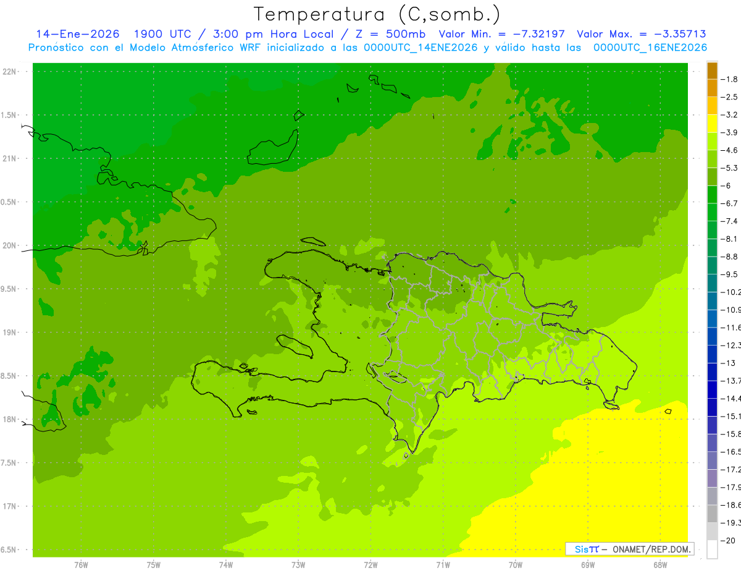Viewport: 741px width, 573px height.
Task: Click the "-3.9" colorbar value
Action: click(x=729, y=132)
